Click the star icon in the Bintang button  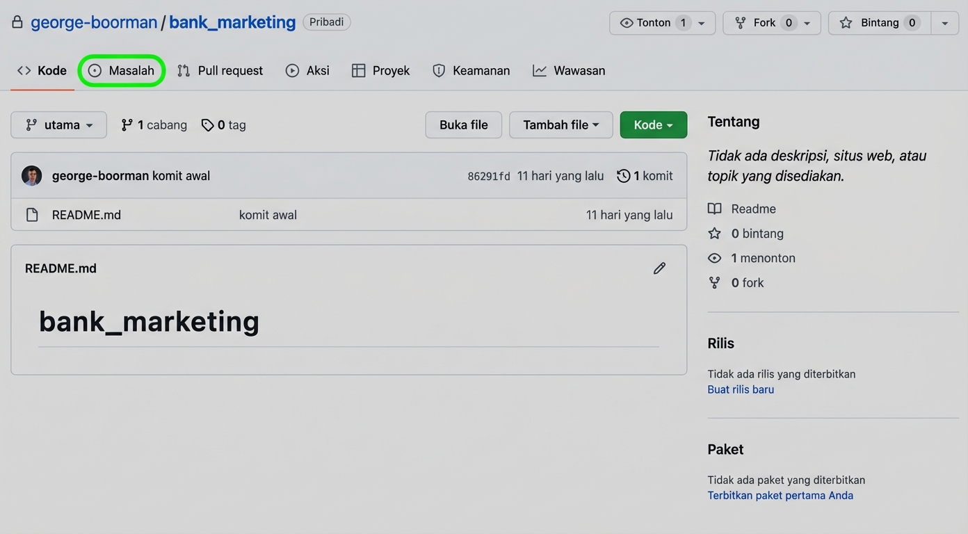pyautogui.click(x=846, y=23)
